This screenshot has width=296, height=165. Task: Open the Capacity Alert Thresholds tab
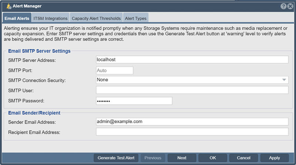[x=96, y=18]
